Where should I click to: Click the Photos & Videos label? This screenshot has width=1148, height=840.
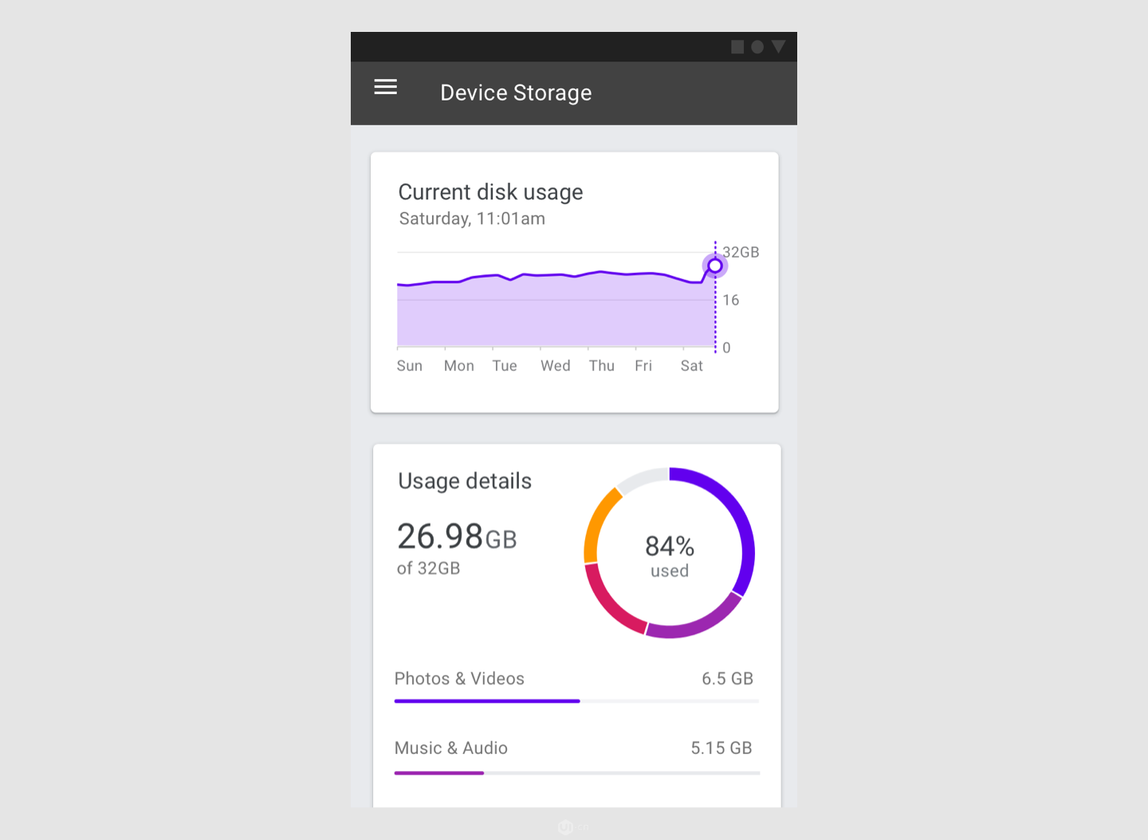459,679
